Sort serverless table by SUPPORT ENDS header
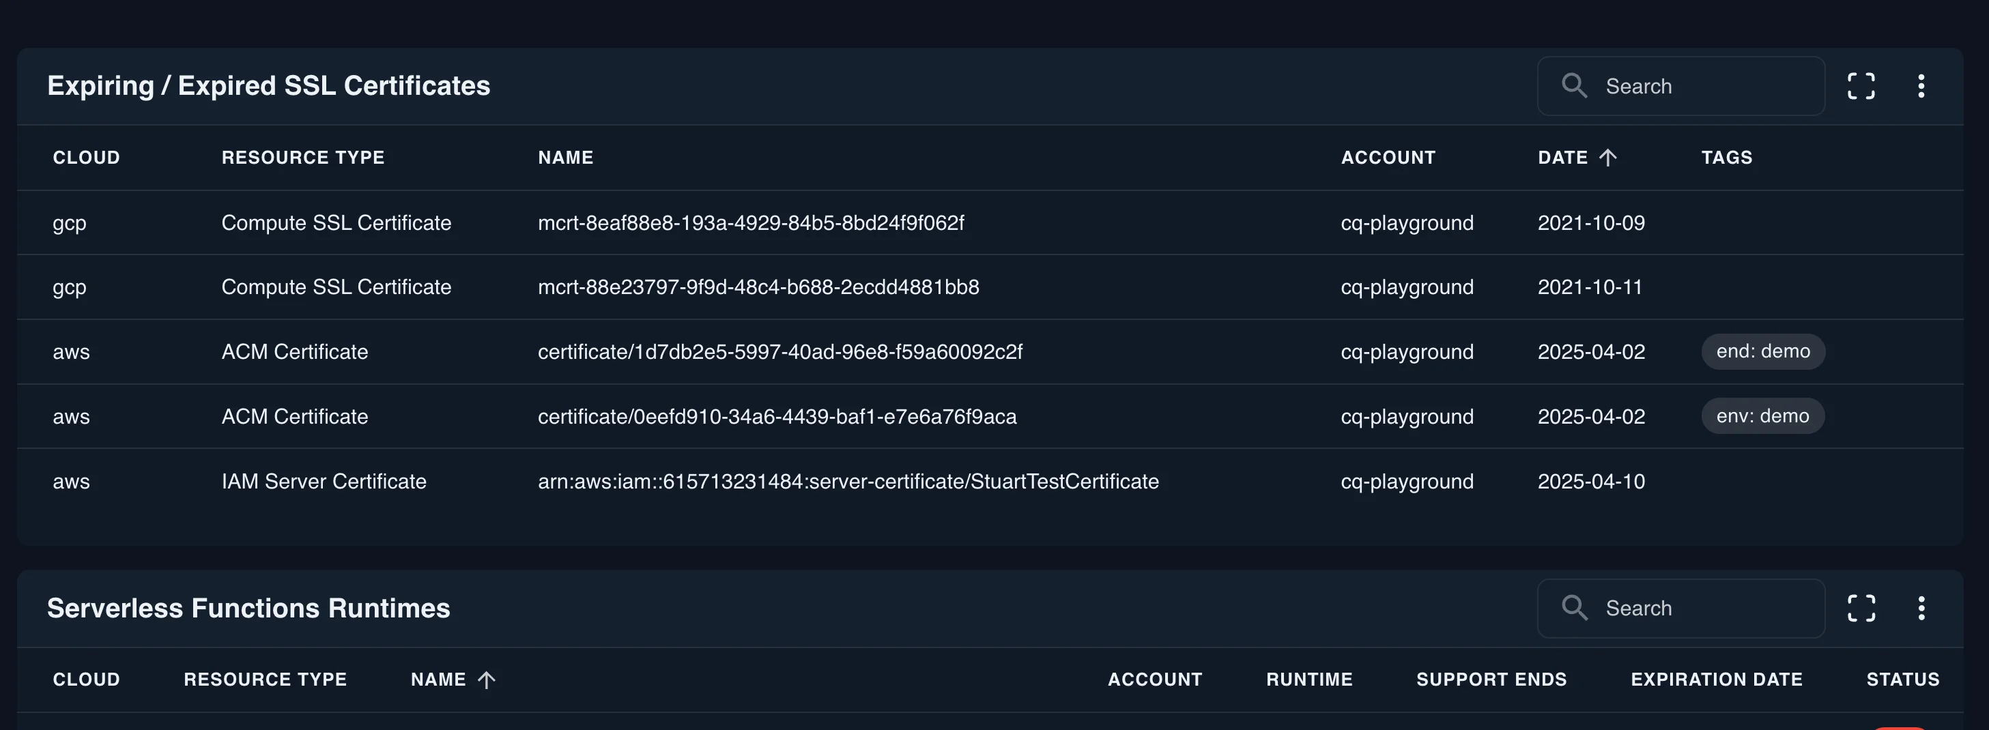Viewport: 1989px width, 730px height. (1491, 680)
